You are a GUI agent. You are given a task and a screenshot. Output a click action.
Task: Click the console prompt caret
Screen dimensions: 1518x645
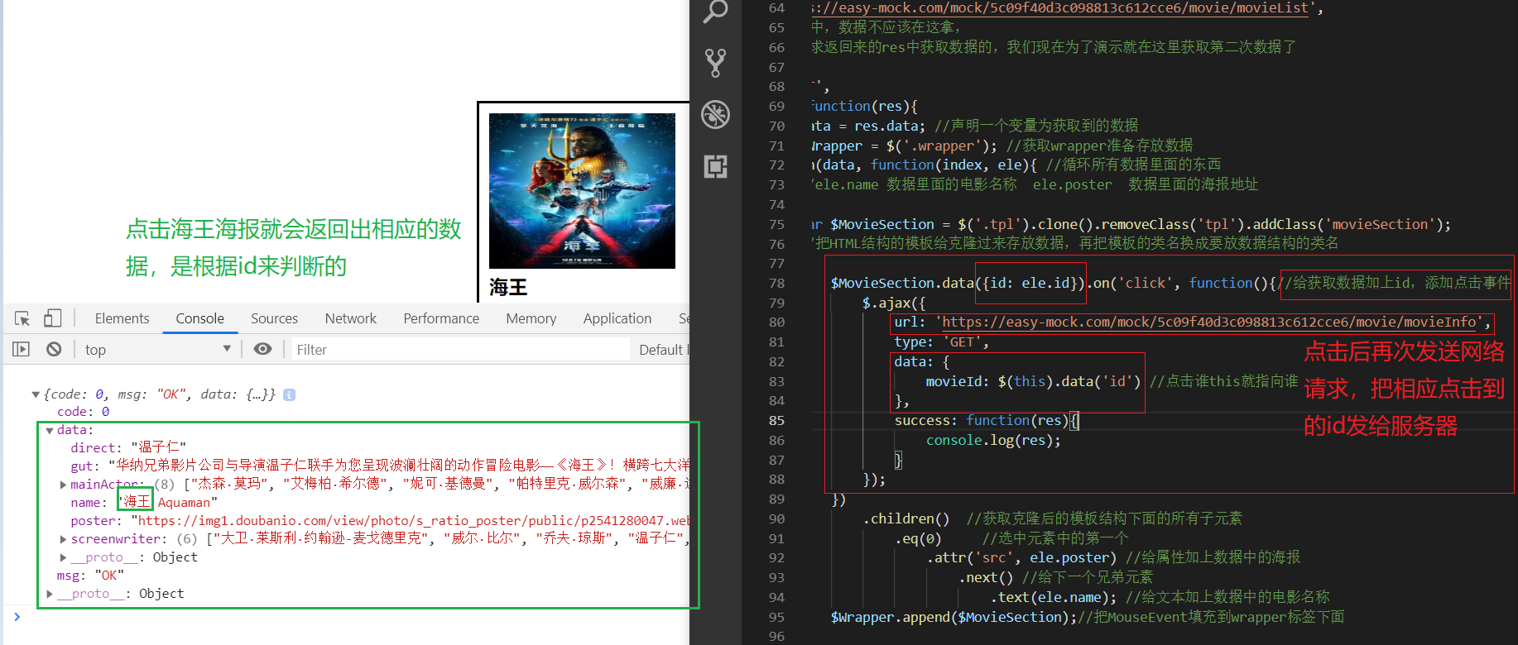[x=17, y=616]
